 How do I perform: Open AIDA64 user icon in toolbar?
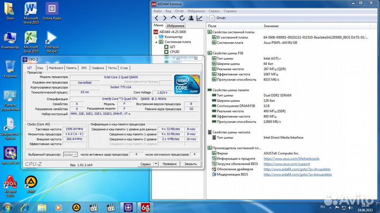click(191, 18)
